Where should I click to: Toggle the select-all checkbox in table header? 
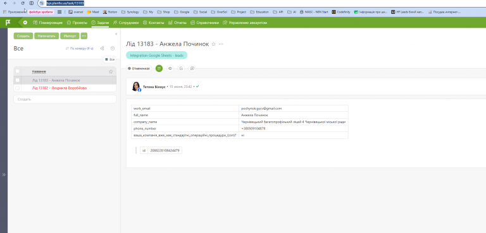coord(17,71)
